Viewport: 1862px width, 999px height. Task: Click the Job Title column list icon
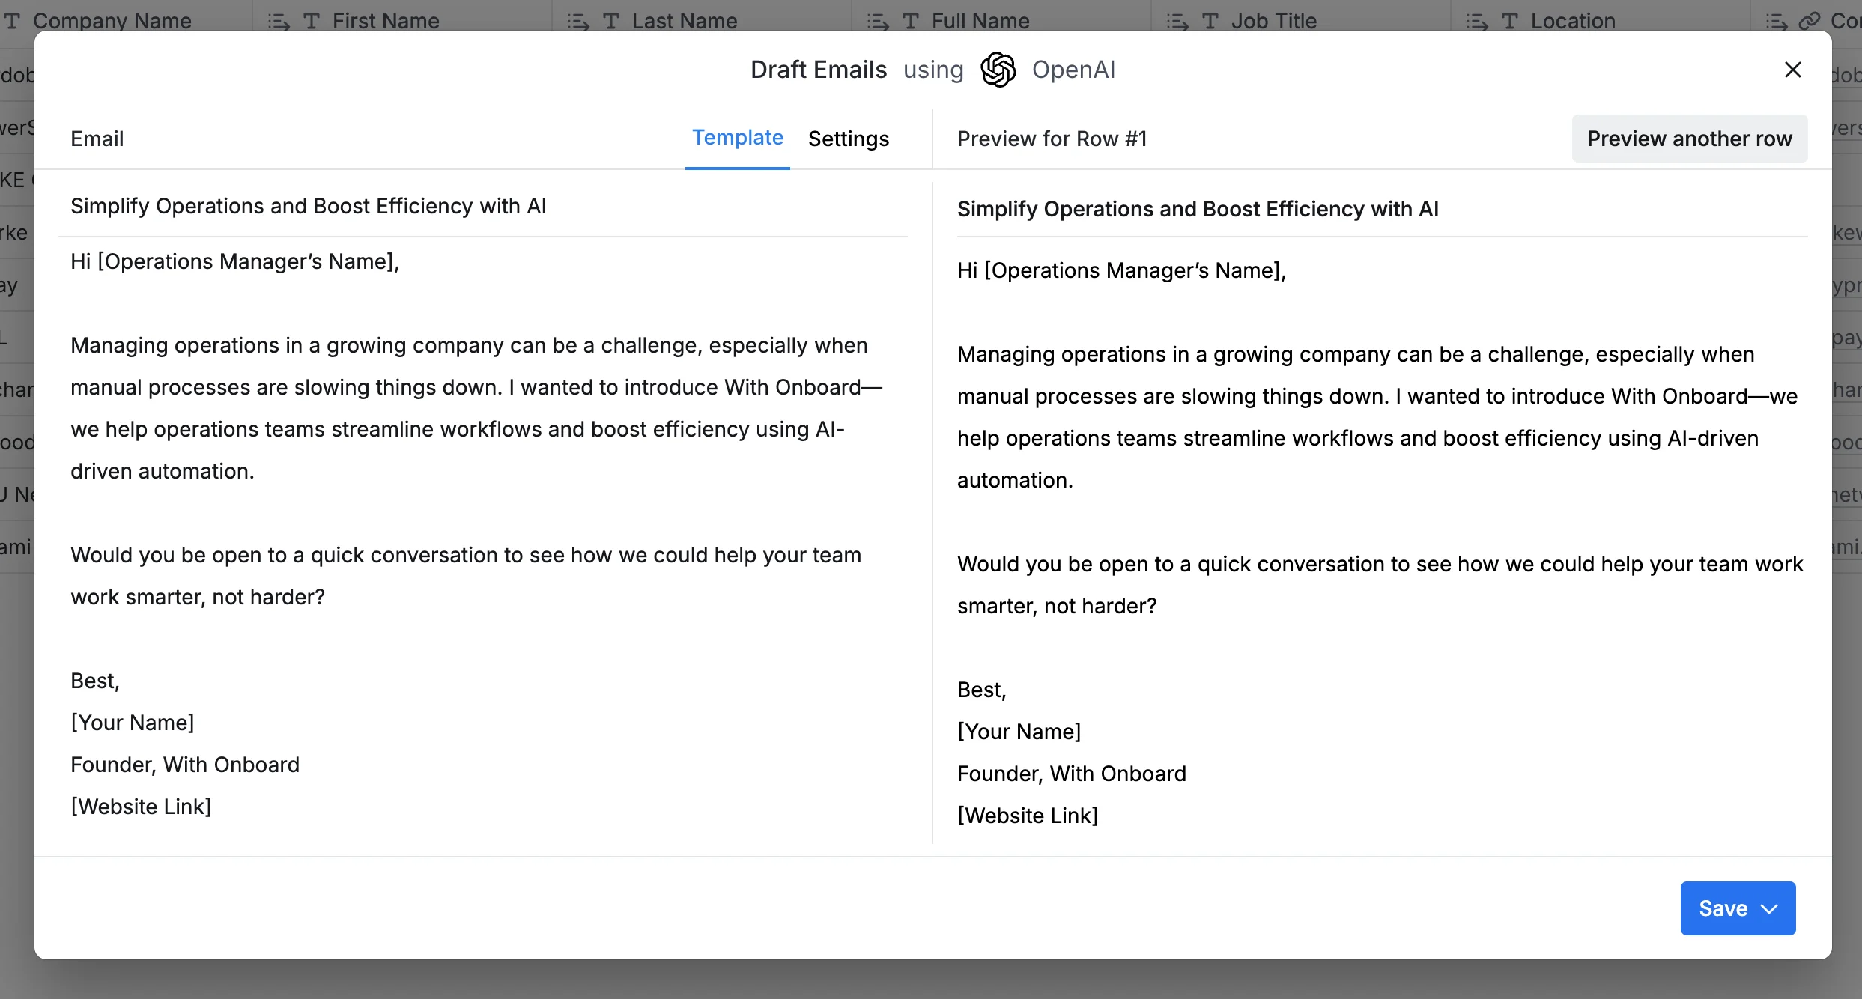click(x=1177, y=21)
